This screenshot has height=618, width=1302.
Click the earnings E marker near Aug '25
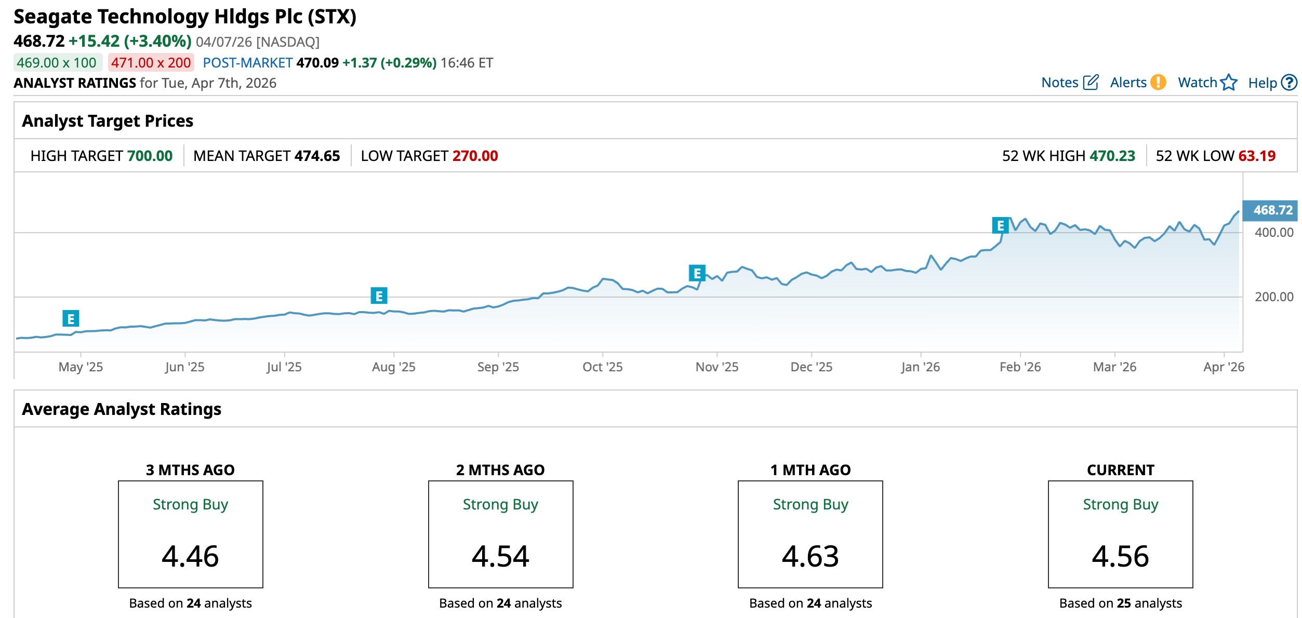pos(379,295)
